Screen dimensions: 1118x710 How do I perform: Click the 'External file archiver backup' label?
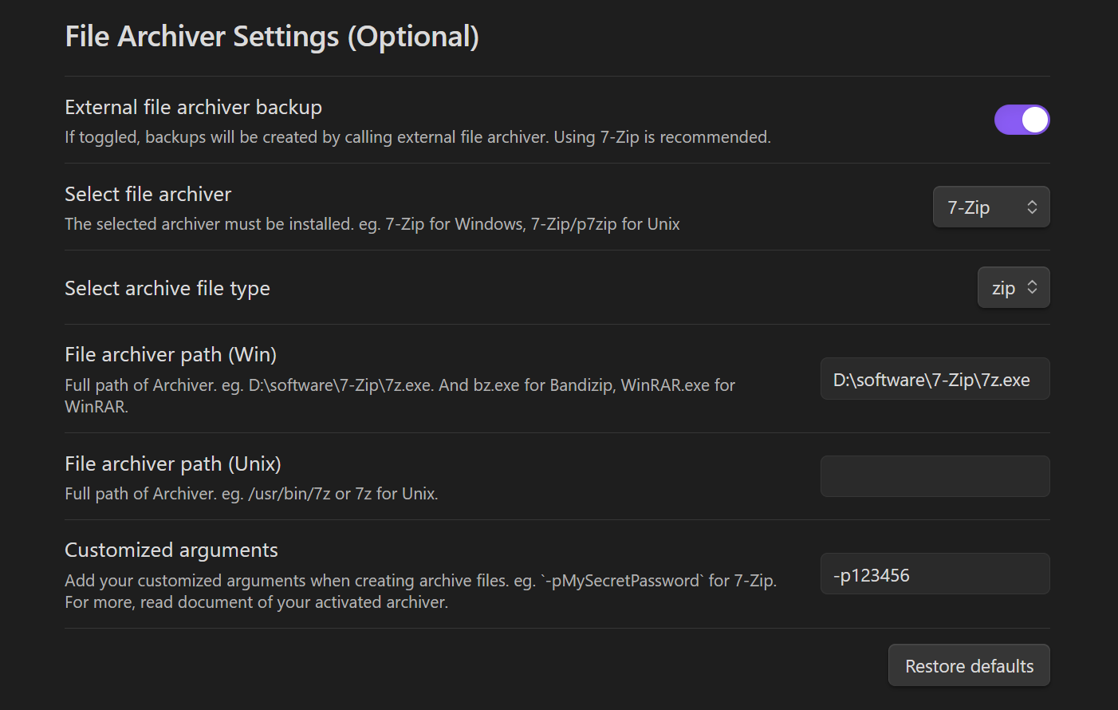coord(193,107)
